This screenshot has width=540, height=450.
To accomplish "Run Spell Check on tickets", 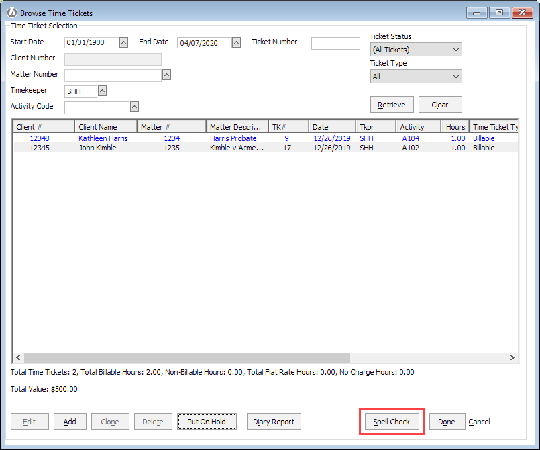I will pos(392,421).
